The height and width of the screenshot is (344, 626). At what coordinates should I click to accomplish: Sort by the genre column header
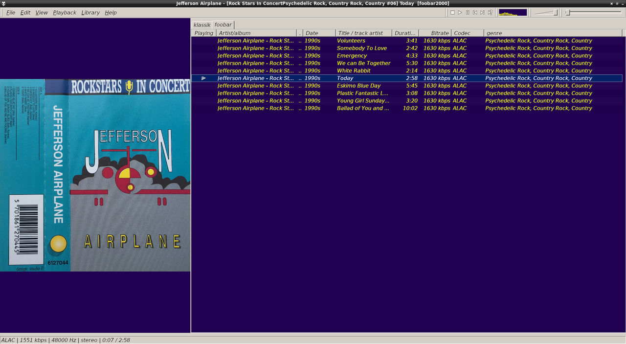point(553,33)
